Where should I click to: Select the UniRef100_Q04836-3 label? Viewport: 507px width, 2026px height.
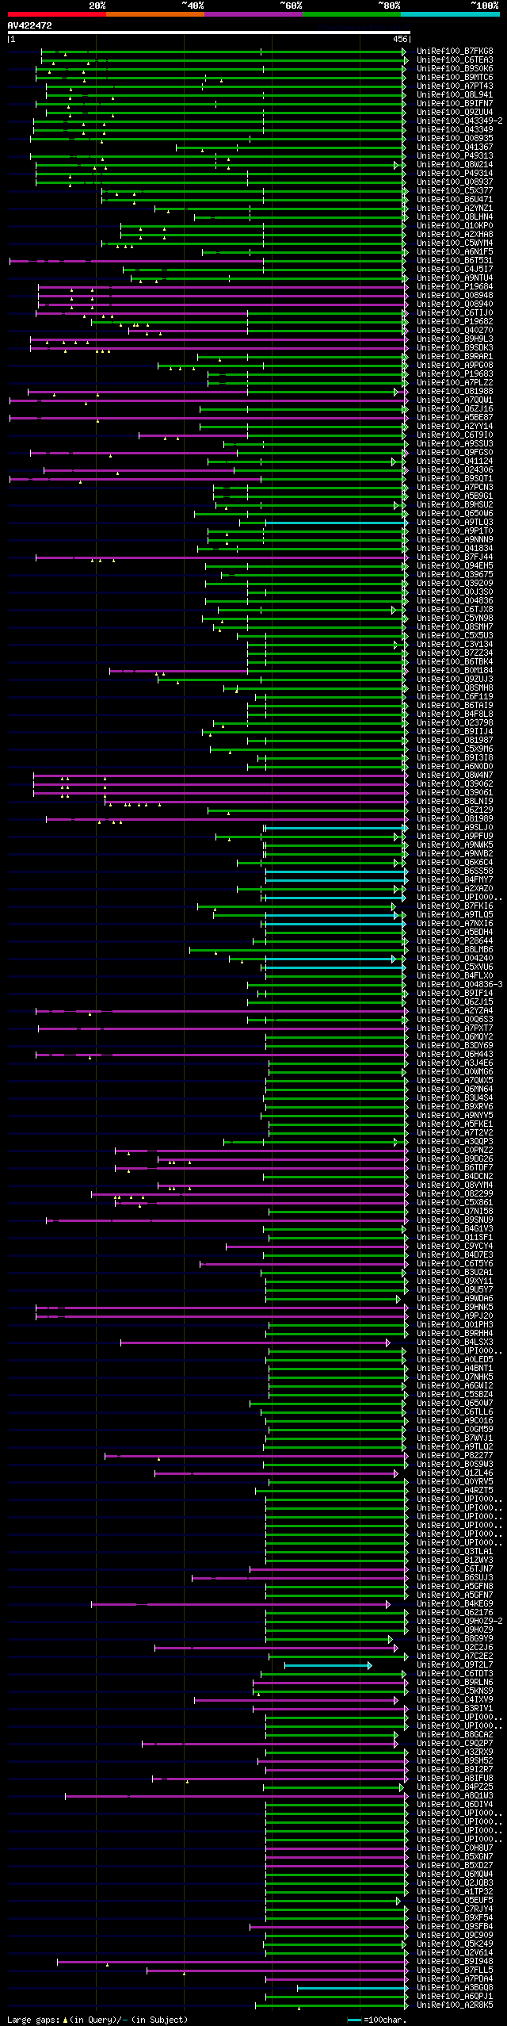(x=459, y=985)
